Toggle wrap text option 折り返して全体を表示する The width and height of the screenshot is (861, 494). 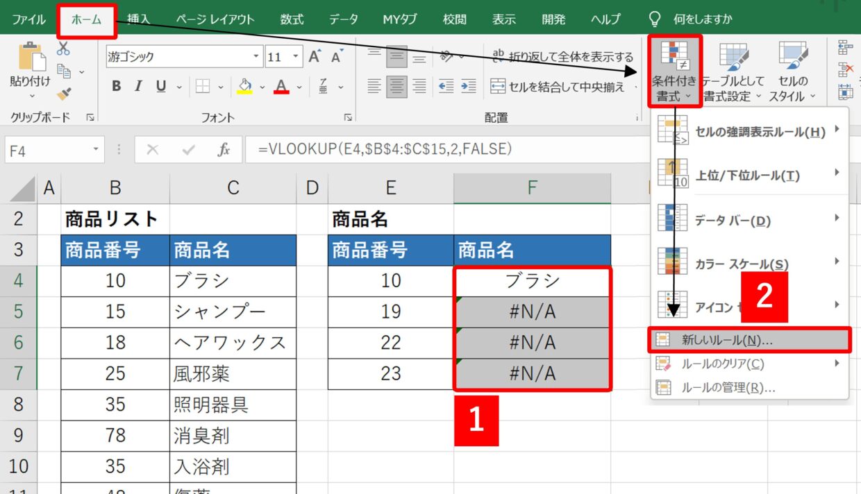pos(562,57)
